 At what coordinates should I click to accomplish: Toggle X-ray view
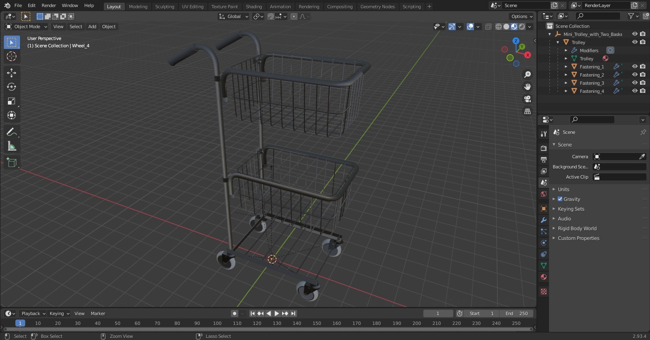pos(488,27)
